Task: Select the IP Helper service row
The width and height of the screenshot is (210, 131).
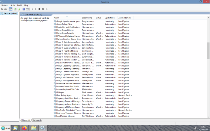Action: 60,92
